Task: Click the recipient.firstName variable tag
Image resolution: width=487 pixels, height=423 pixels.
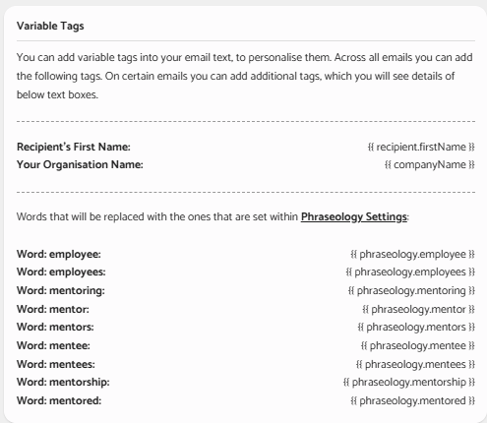Action: click(x=421, y=147)
